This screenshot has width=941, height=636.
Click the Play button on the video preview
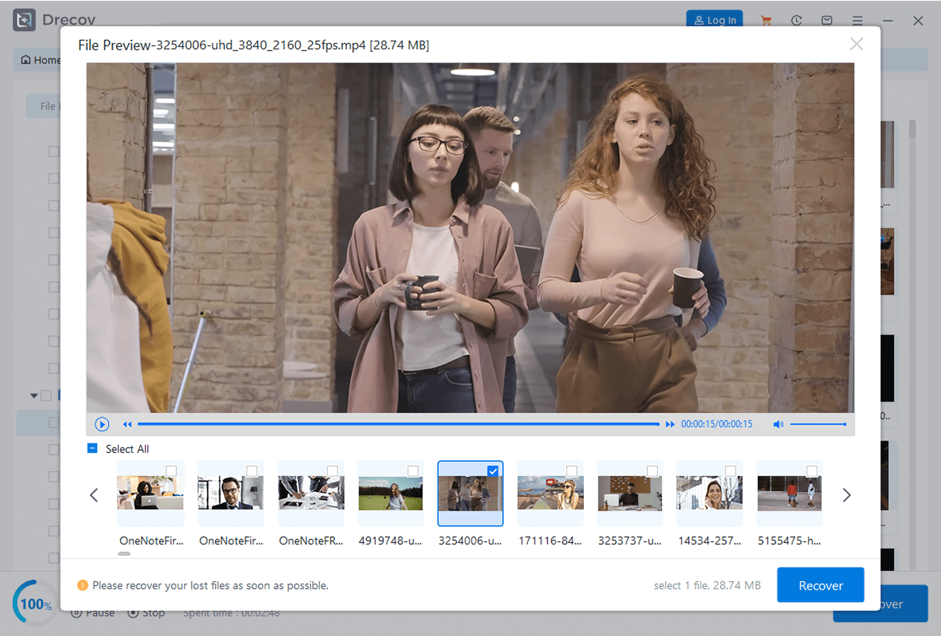[102, 424]
